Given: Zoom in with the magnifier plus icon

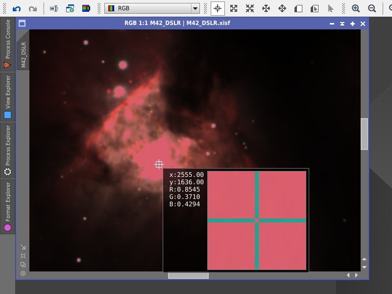Looking at the screenshot, I should pyautogui.click(x=356, y=8).
